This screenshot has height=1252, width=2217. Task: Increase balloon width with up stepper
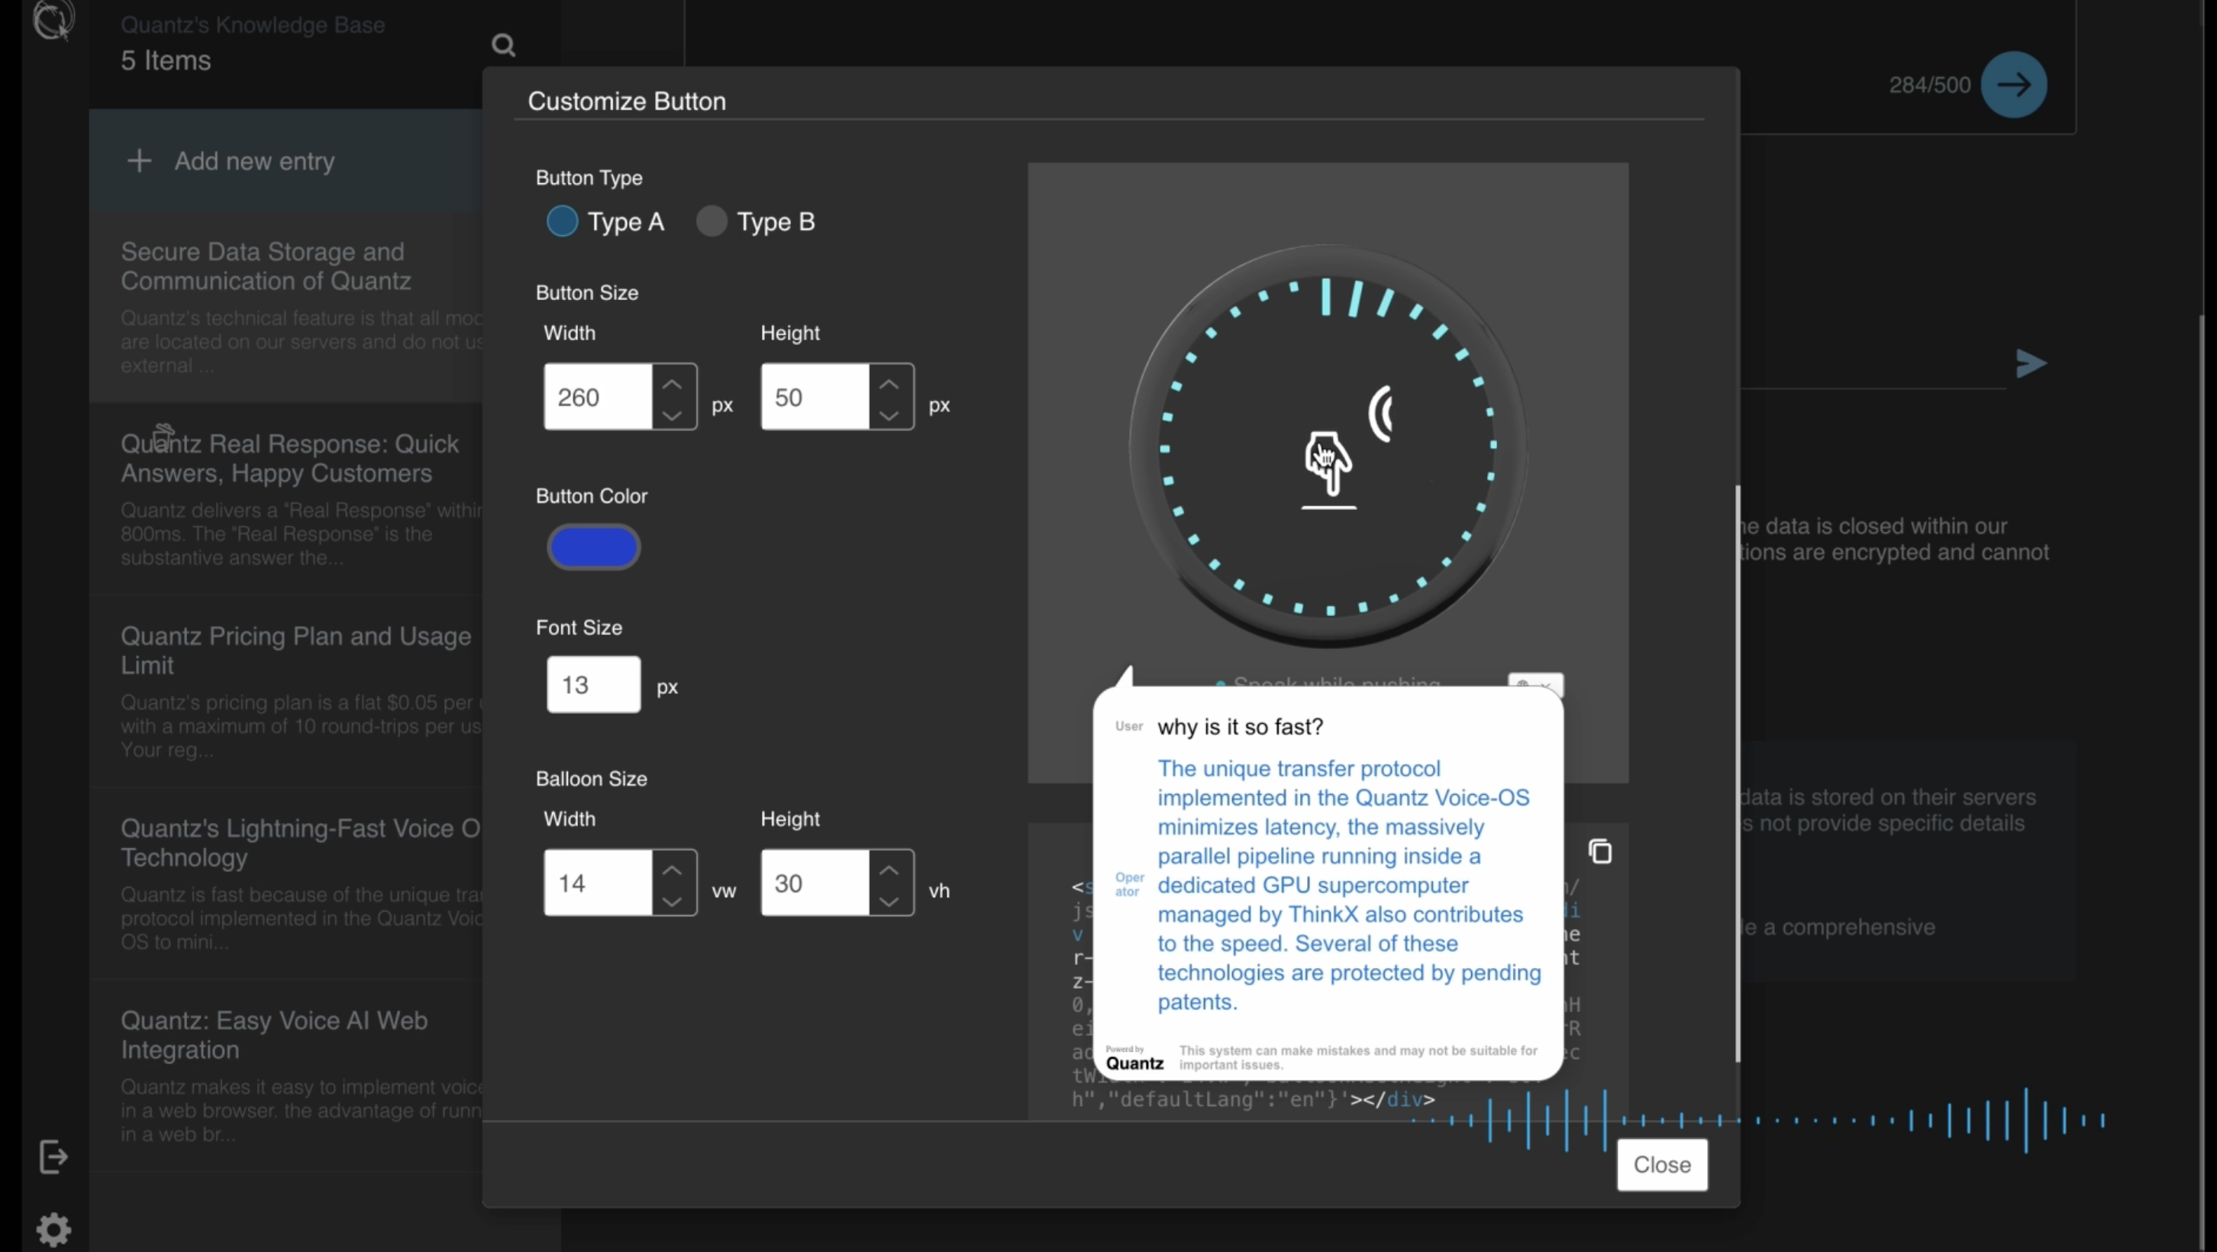point(672,870)
